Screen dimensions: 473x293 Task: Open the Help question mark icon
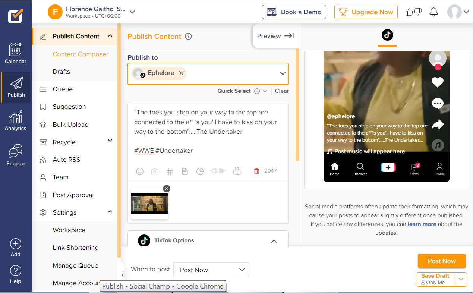point(16,271)
